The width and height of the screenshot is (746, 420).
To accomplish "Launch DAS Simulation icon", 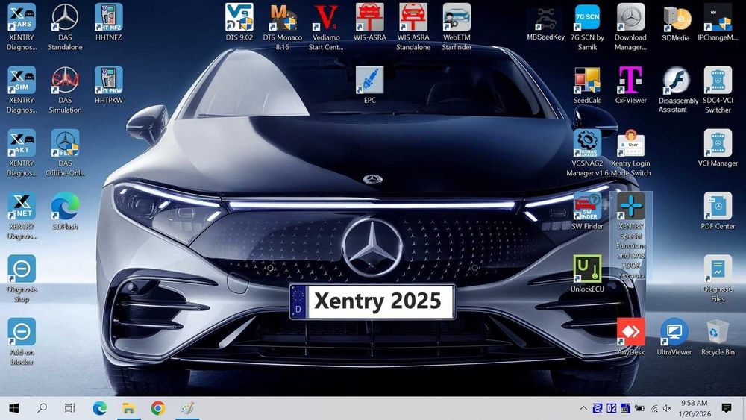I will (x=65, y=80).
